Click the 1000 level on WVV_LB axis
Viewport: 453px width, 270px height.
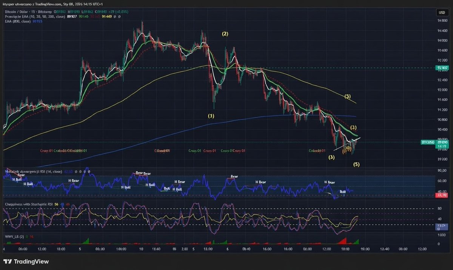tap(441, 235)
